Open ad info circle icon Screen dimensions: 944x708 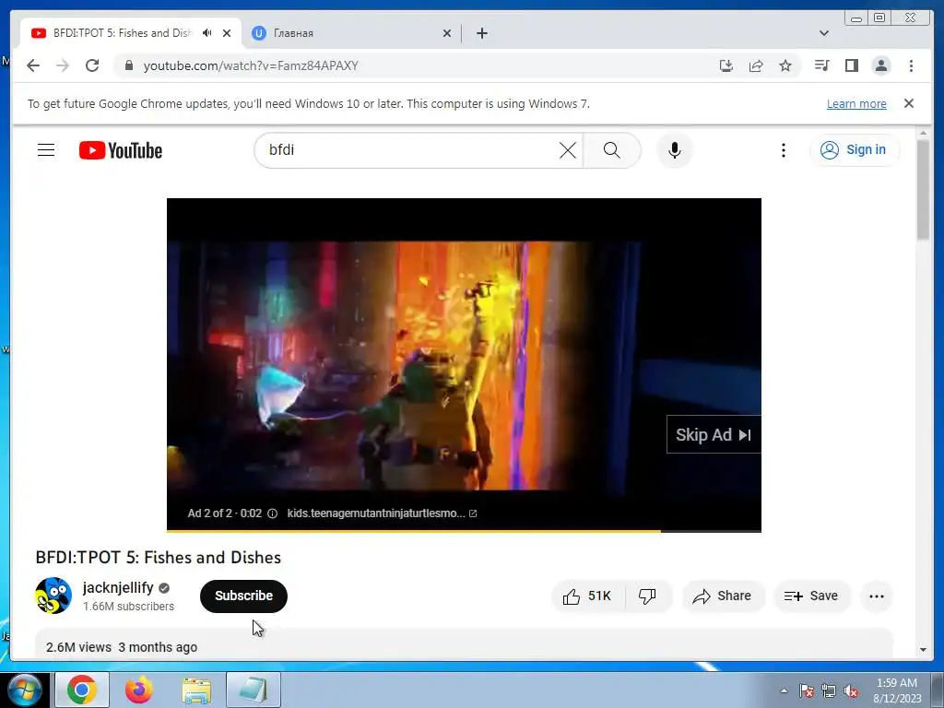272,513
